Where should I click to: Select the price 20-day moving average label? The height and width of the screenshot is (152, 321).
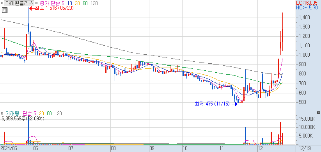pyautogui.click(x=78, y=3)
